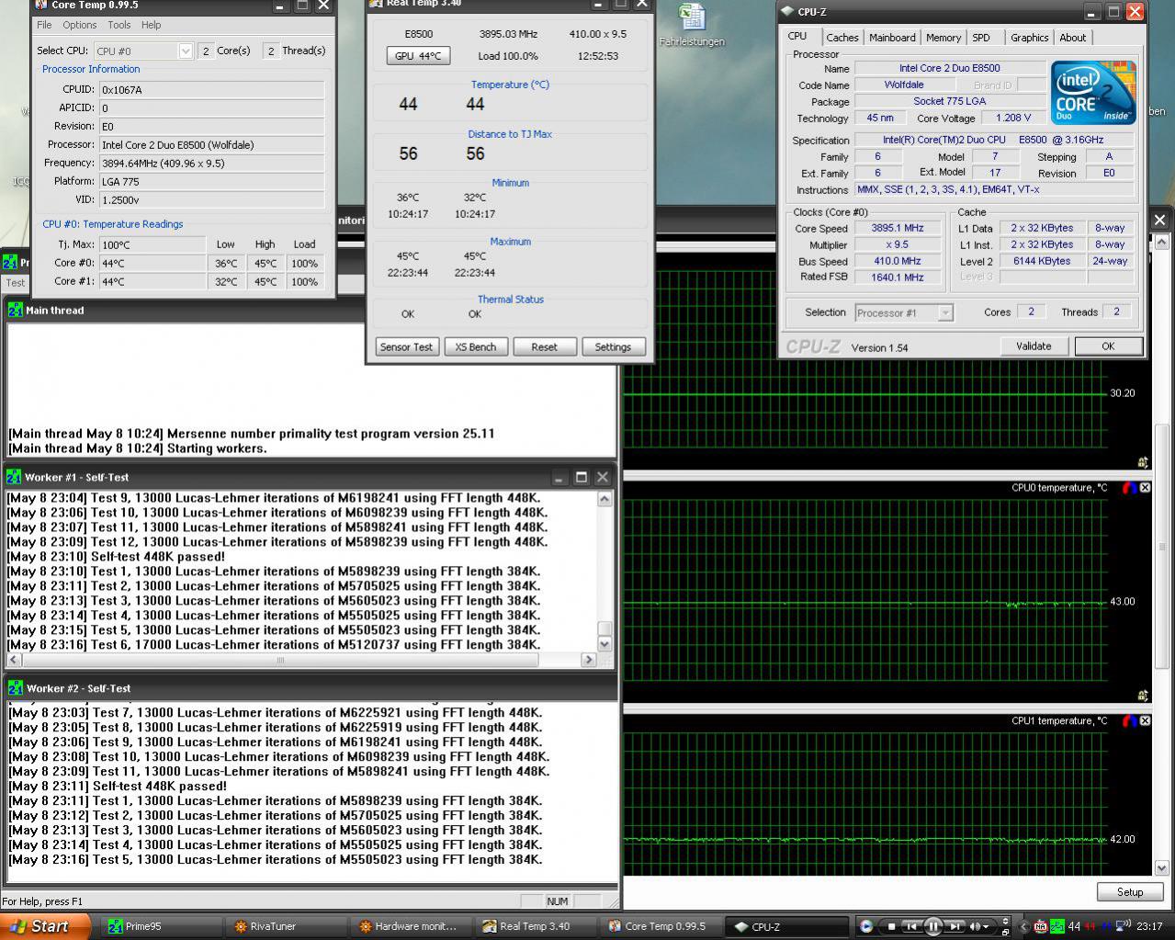Click the Worker #1 horizontal scroll right arrow

click(589, 660)
